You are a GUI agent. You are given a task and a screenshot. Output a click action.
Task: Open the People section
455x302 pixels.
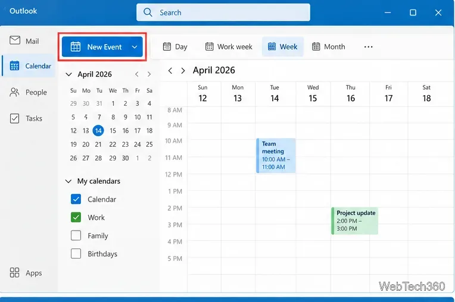[28, 92]
